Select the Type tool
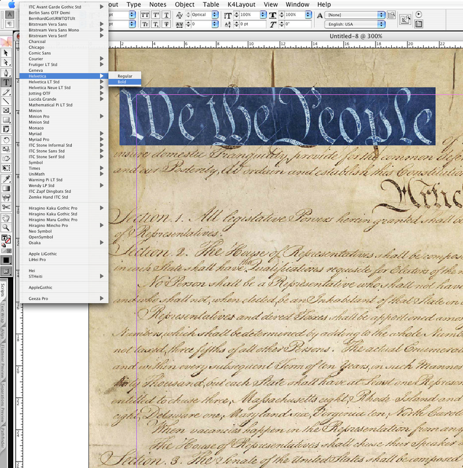This screenshot has width=463, height=468. (6, 82)
